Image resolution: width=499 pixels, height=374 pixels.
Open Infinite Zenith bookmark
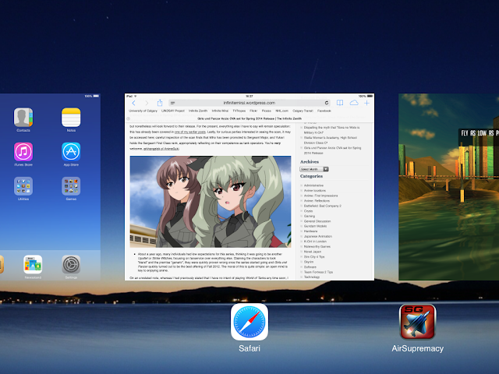tap(198, 111)
